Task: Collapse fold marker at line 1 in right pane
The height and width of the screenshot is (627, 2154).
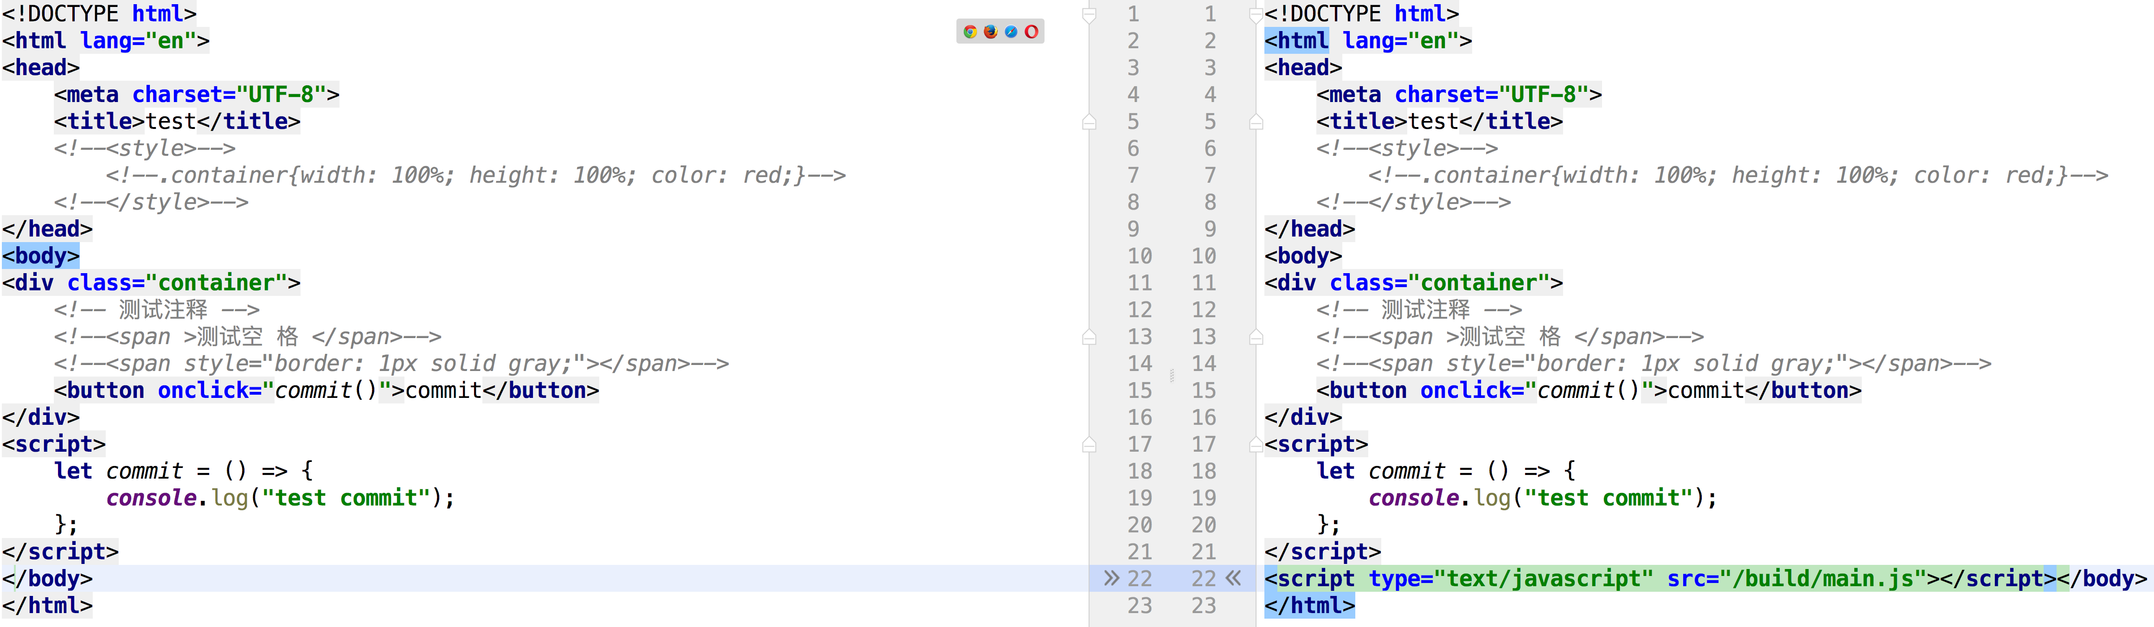Action: click(x=1256, y=14)
